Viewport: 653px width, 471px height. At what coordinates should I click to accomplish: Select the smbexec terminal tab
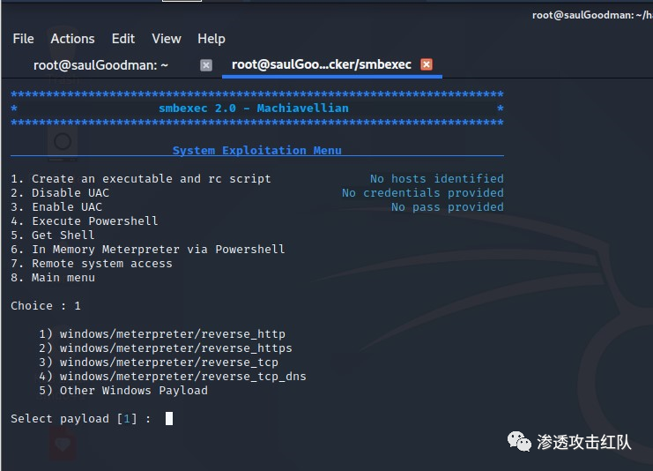point(321,64)
